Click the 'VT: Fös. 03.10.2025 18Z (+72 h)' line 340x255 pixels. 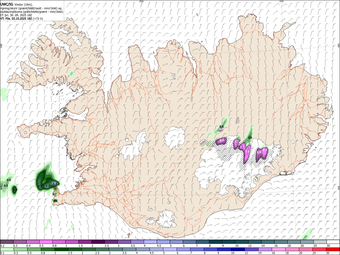tap(22, 19)
